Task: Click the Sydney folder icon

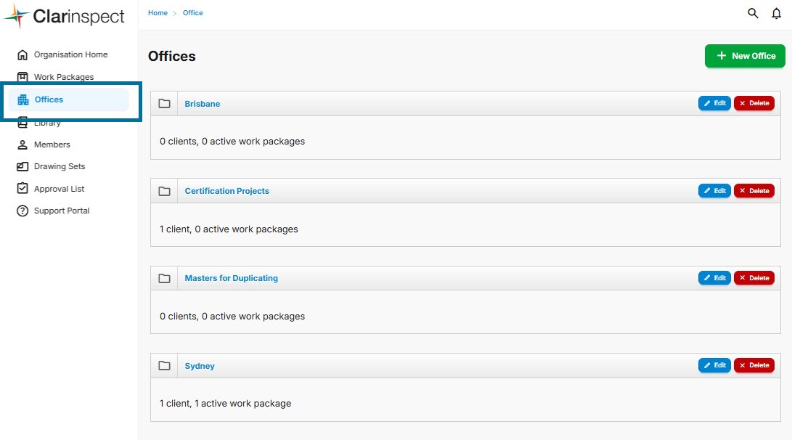Action: [164, 365]
